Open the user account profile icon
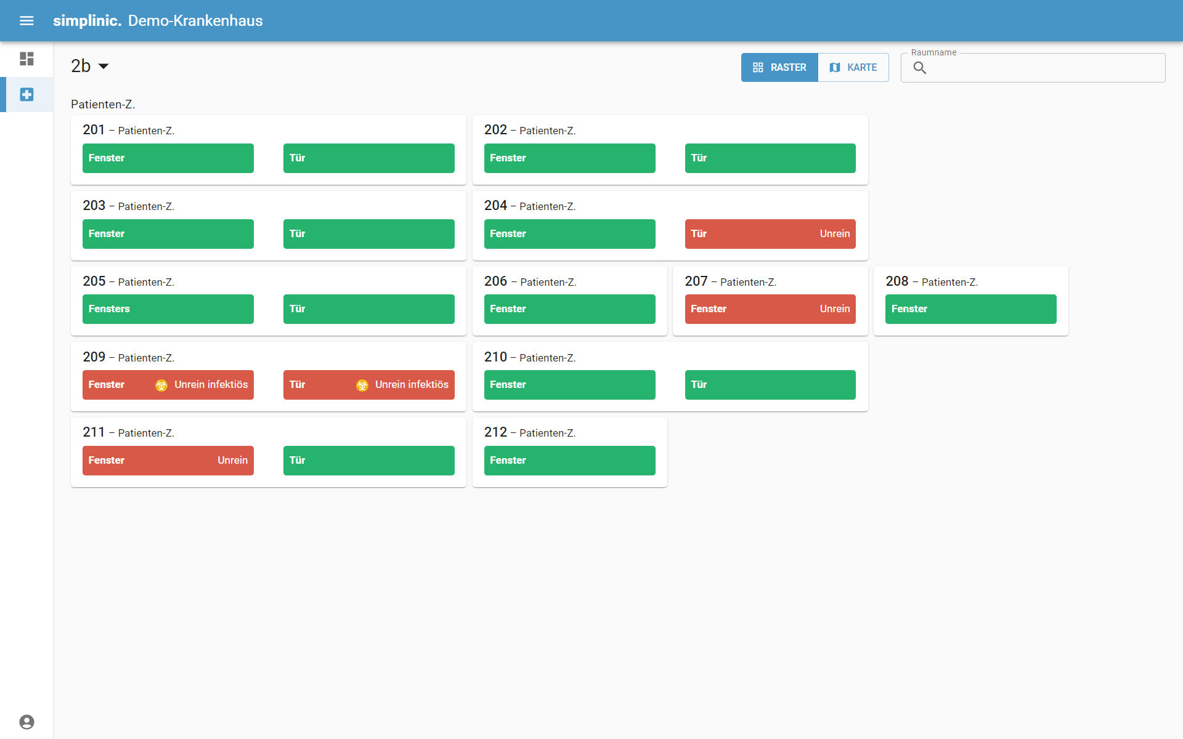The image size is (1183, 739). [26, 722]
